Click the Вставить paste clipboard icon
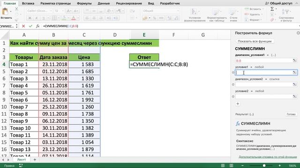The height and width of the screenshot is (168, 300). click(x=5, y=11)
